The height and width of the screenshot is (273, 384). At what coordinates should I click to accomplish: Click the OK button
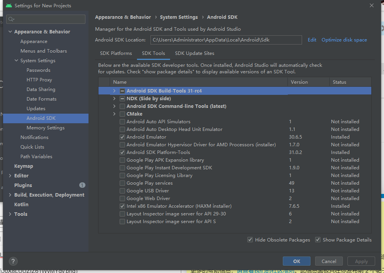tap(297, 261)
